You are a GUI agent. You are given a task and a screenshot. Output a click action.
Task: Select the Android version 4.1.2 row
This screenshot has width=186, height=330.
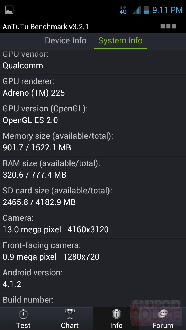click(x=93, y=279)
